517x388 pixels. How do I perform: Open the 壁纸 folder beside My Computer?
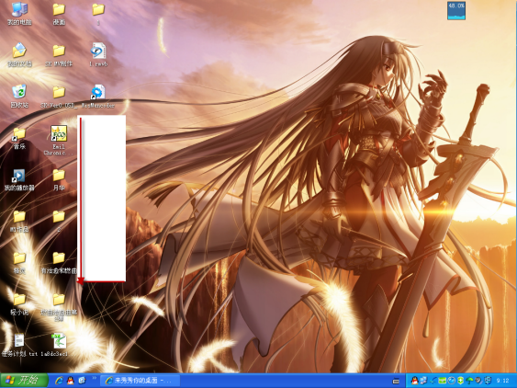(x=59, y=14)
